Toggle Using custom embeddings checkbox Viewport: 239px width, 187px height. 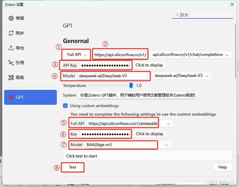(65, 106)
